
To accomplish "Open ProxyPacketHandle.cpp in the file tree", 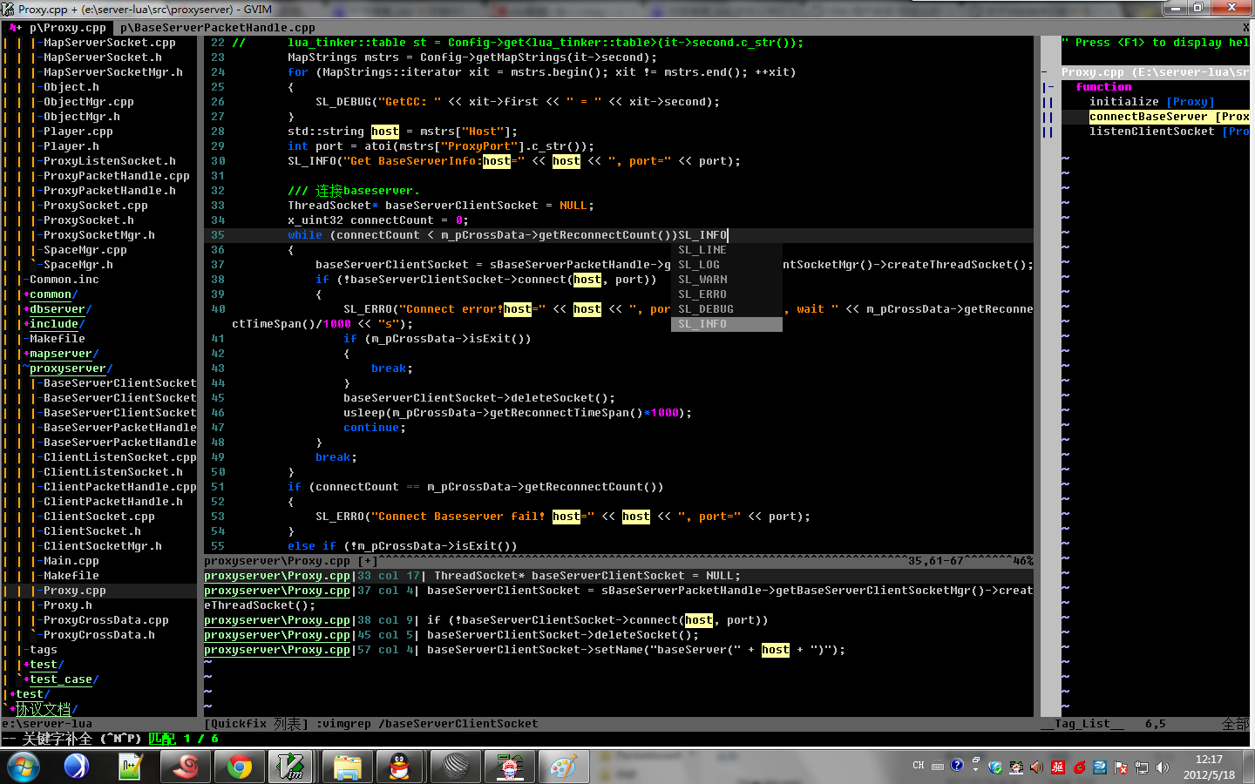I will pyautogui.click(x=117, y=176).
